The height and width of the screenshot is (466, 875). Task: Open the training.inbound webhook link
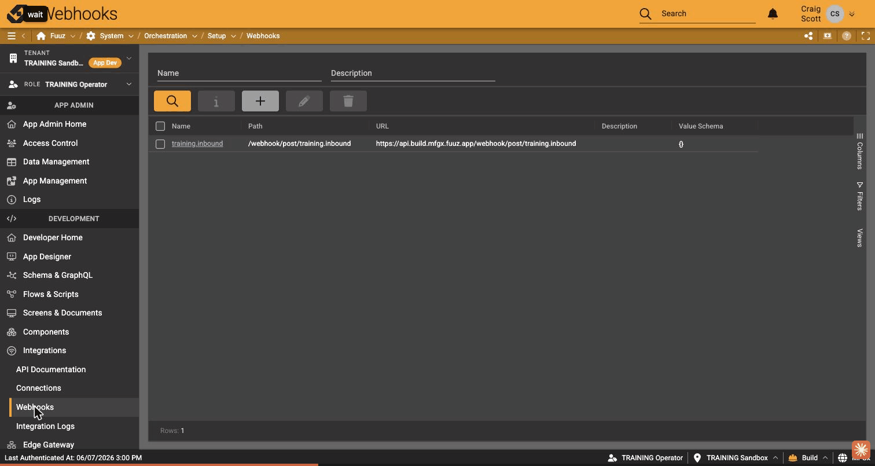[197, 144]
